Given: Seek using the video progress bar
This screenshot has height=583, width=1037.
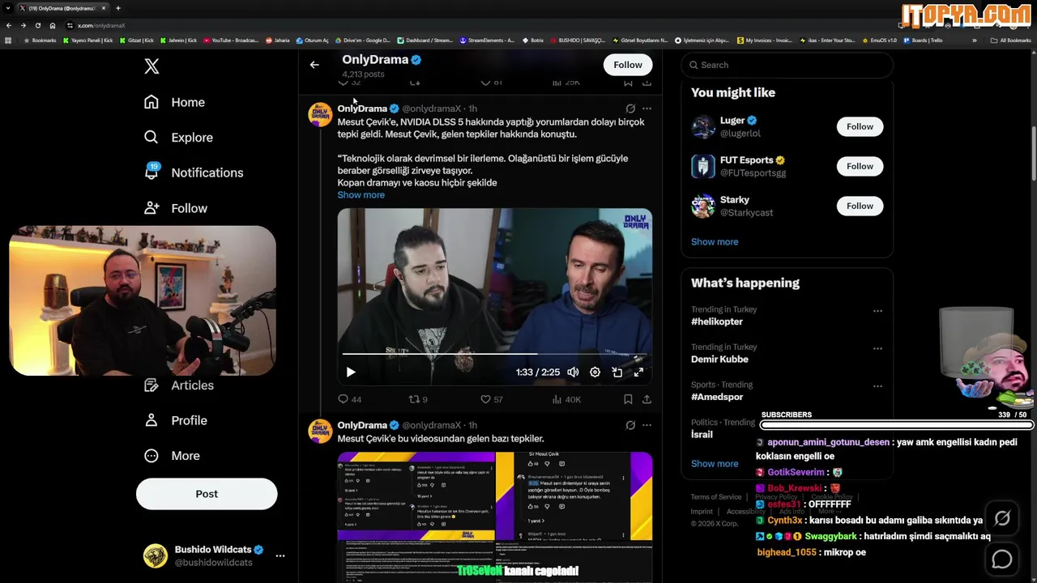Looking at the screenshot, I should tap(494, 354).
